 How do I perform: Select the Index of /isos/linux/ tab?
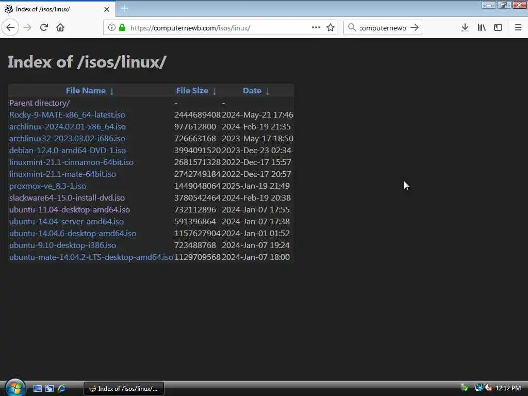click(58, 9)
